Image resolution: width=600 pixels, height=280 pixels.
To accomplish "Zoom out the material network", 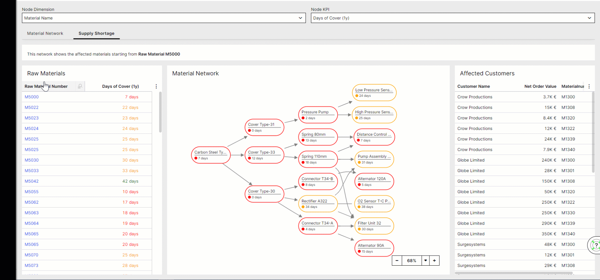I will 397,260.
